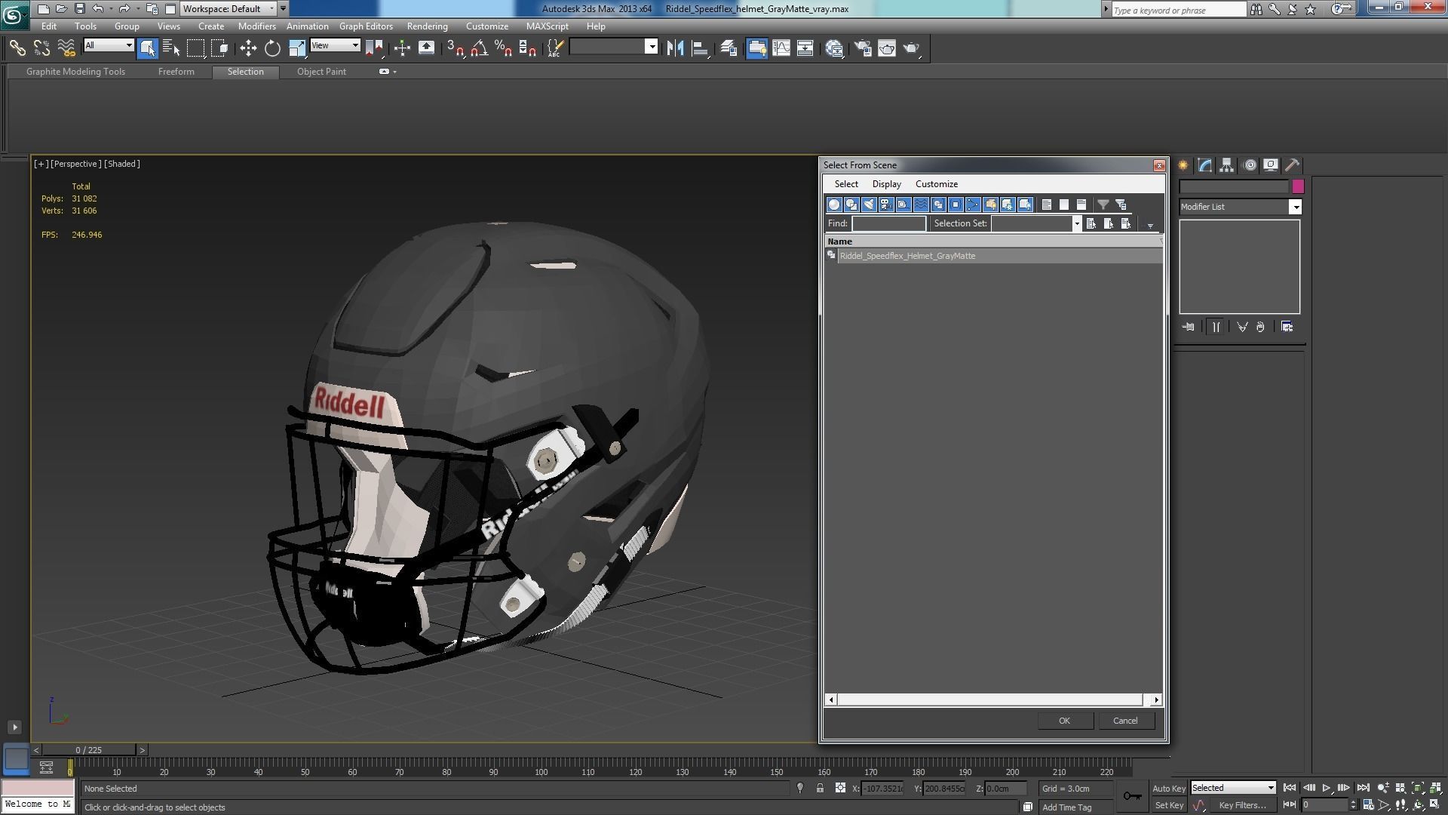Switch to the Object Paint ribbon tab

tap(321, 72)
